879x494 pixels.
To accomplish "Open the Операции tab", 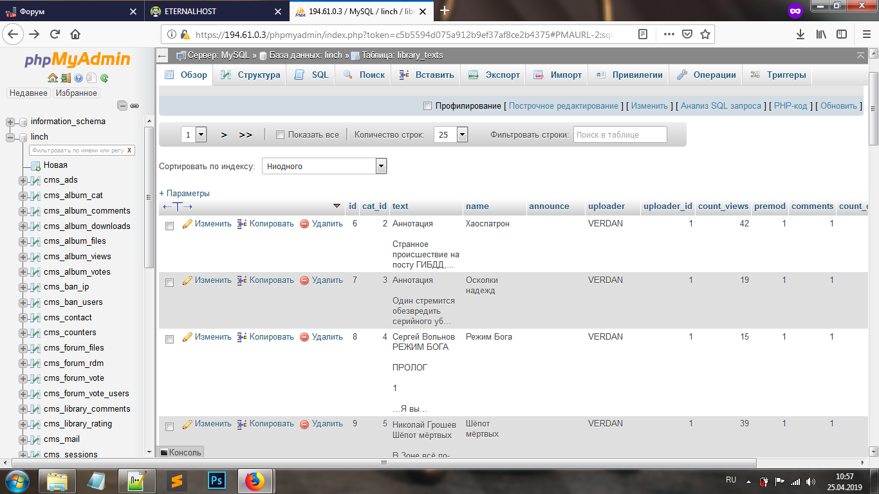I will [706, 75].
